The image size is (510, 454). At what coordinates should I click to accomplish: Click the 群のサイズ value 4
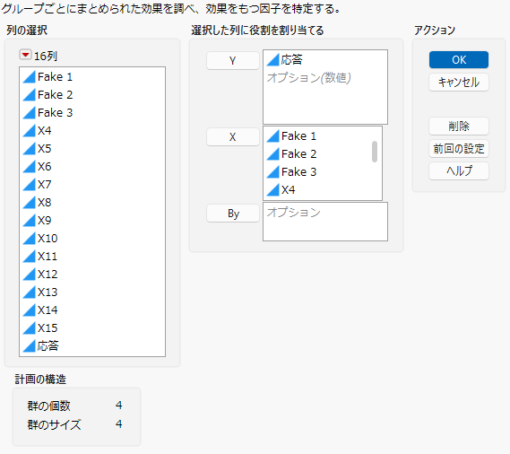[118, 424]
